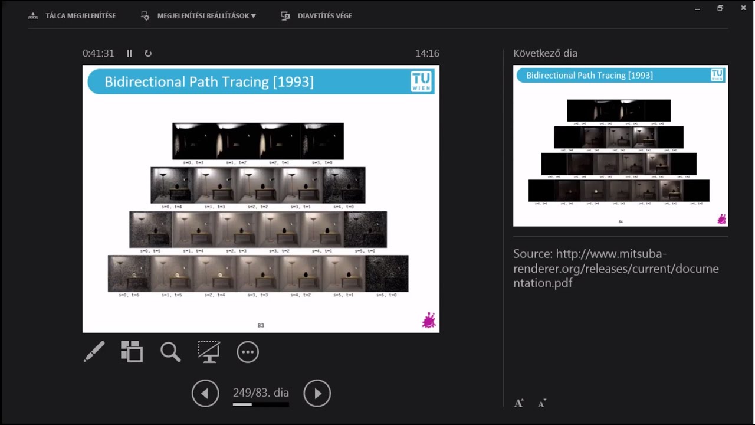The height and width of the screenshot is (425, 755).
Task: Click the slide progress bar under counter
Action: tap(261, 405)
